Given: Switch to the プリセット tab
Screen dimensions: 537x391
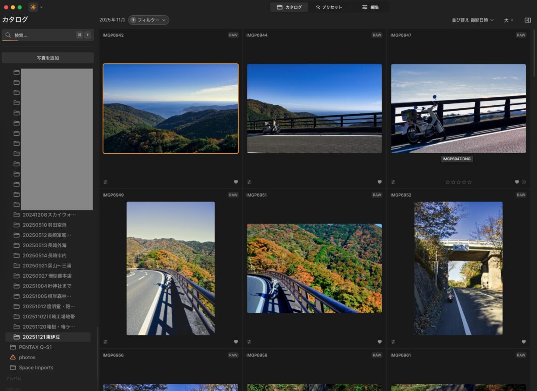Looking at the screenshot, I should pyautogui.click(x=329, y=7).
